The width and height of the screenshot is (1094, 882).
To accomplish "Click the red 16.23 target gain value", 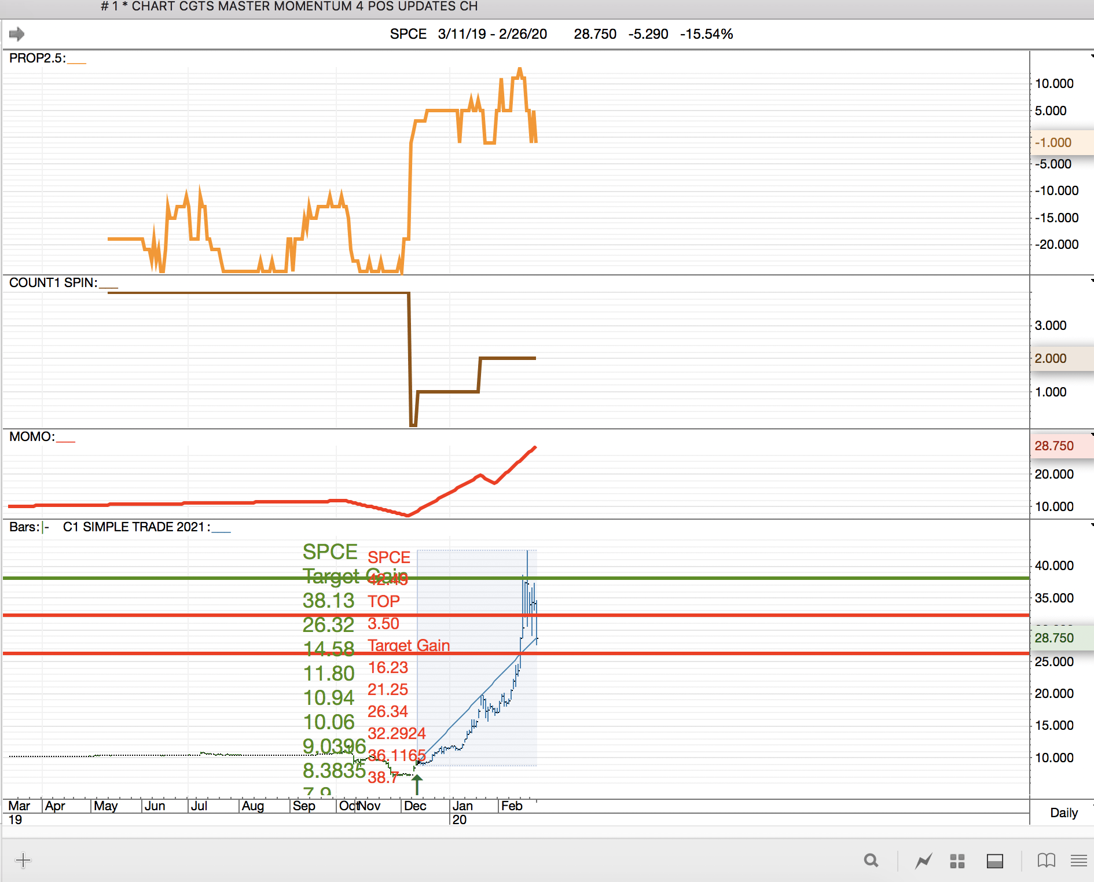I will (x=388, y=667).
